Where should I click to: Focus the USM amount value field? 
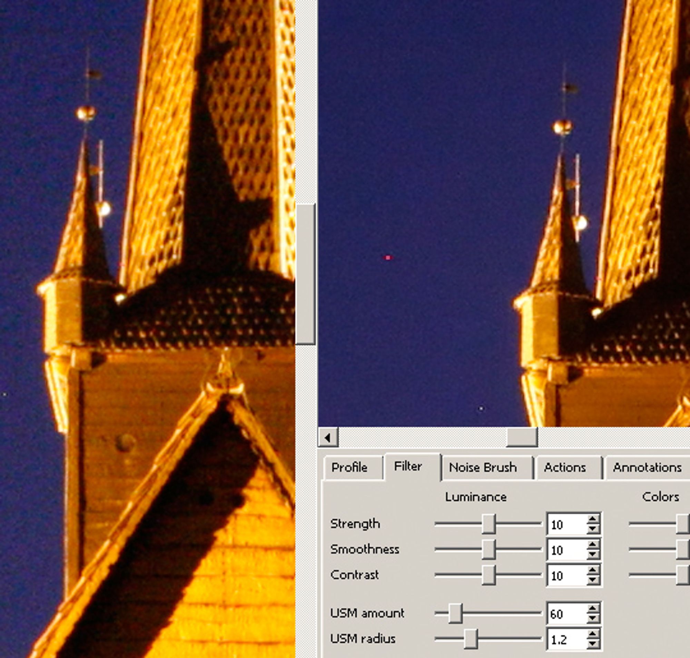tap(568, 614)
